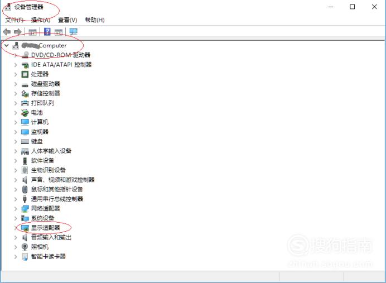Click the Forward arrow toolbar icon
Screen dimensions: 386x283
pos(18,32)
